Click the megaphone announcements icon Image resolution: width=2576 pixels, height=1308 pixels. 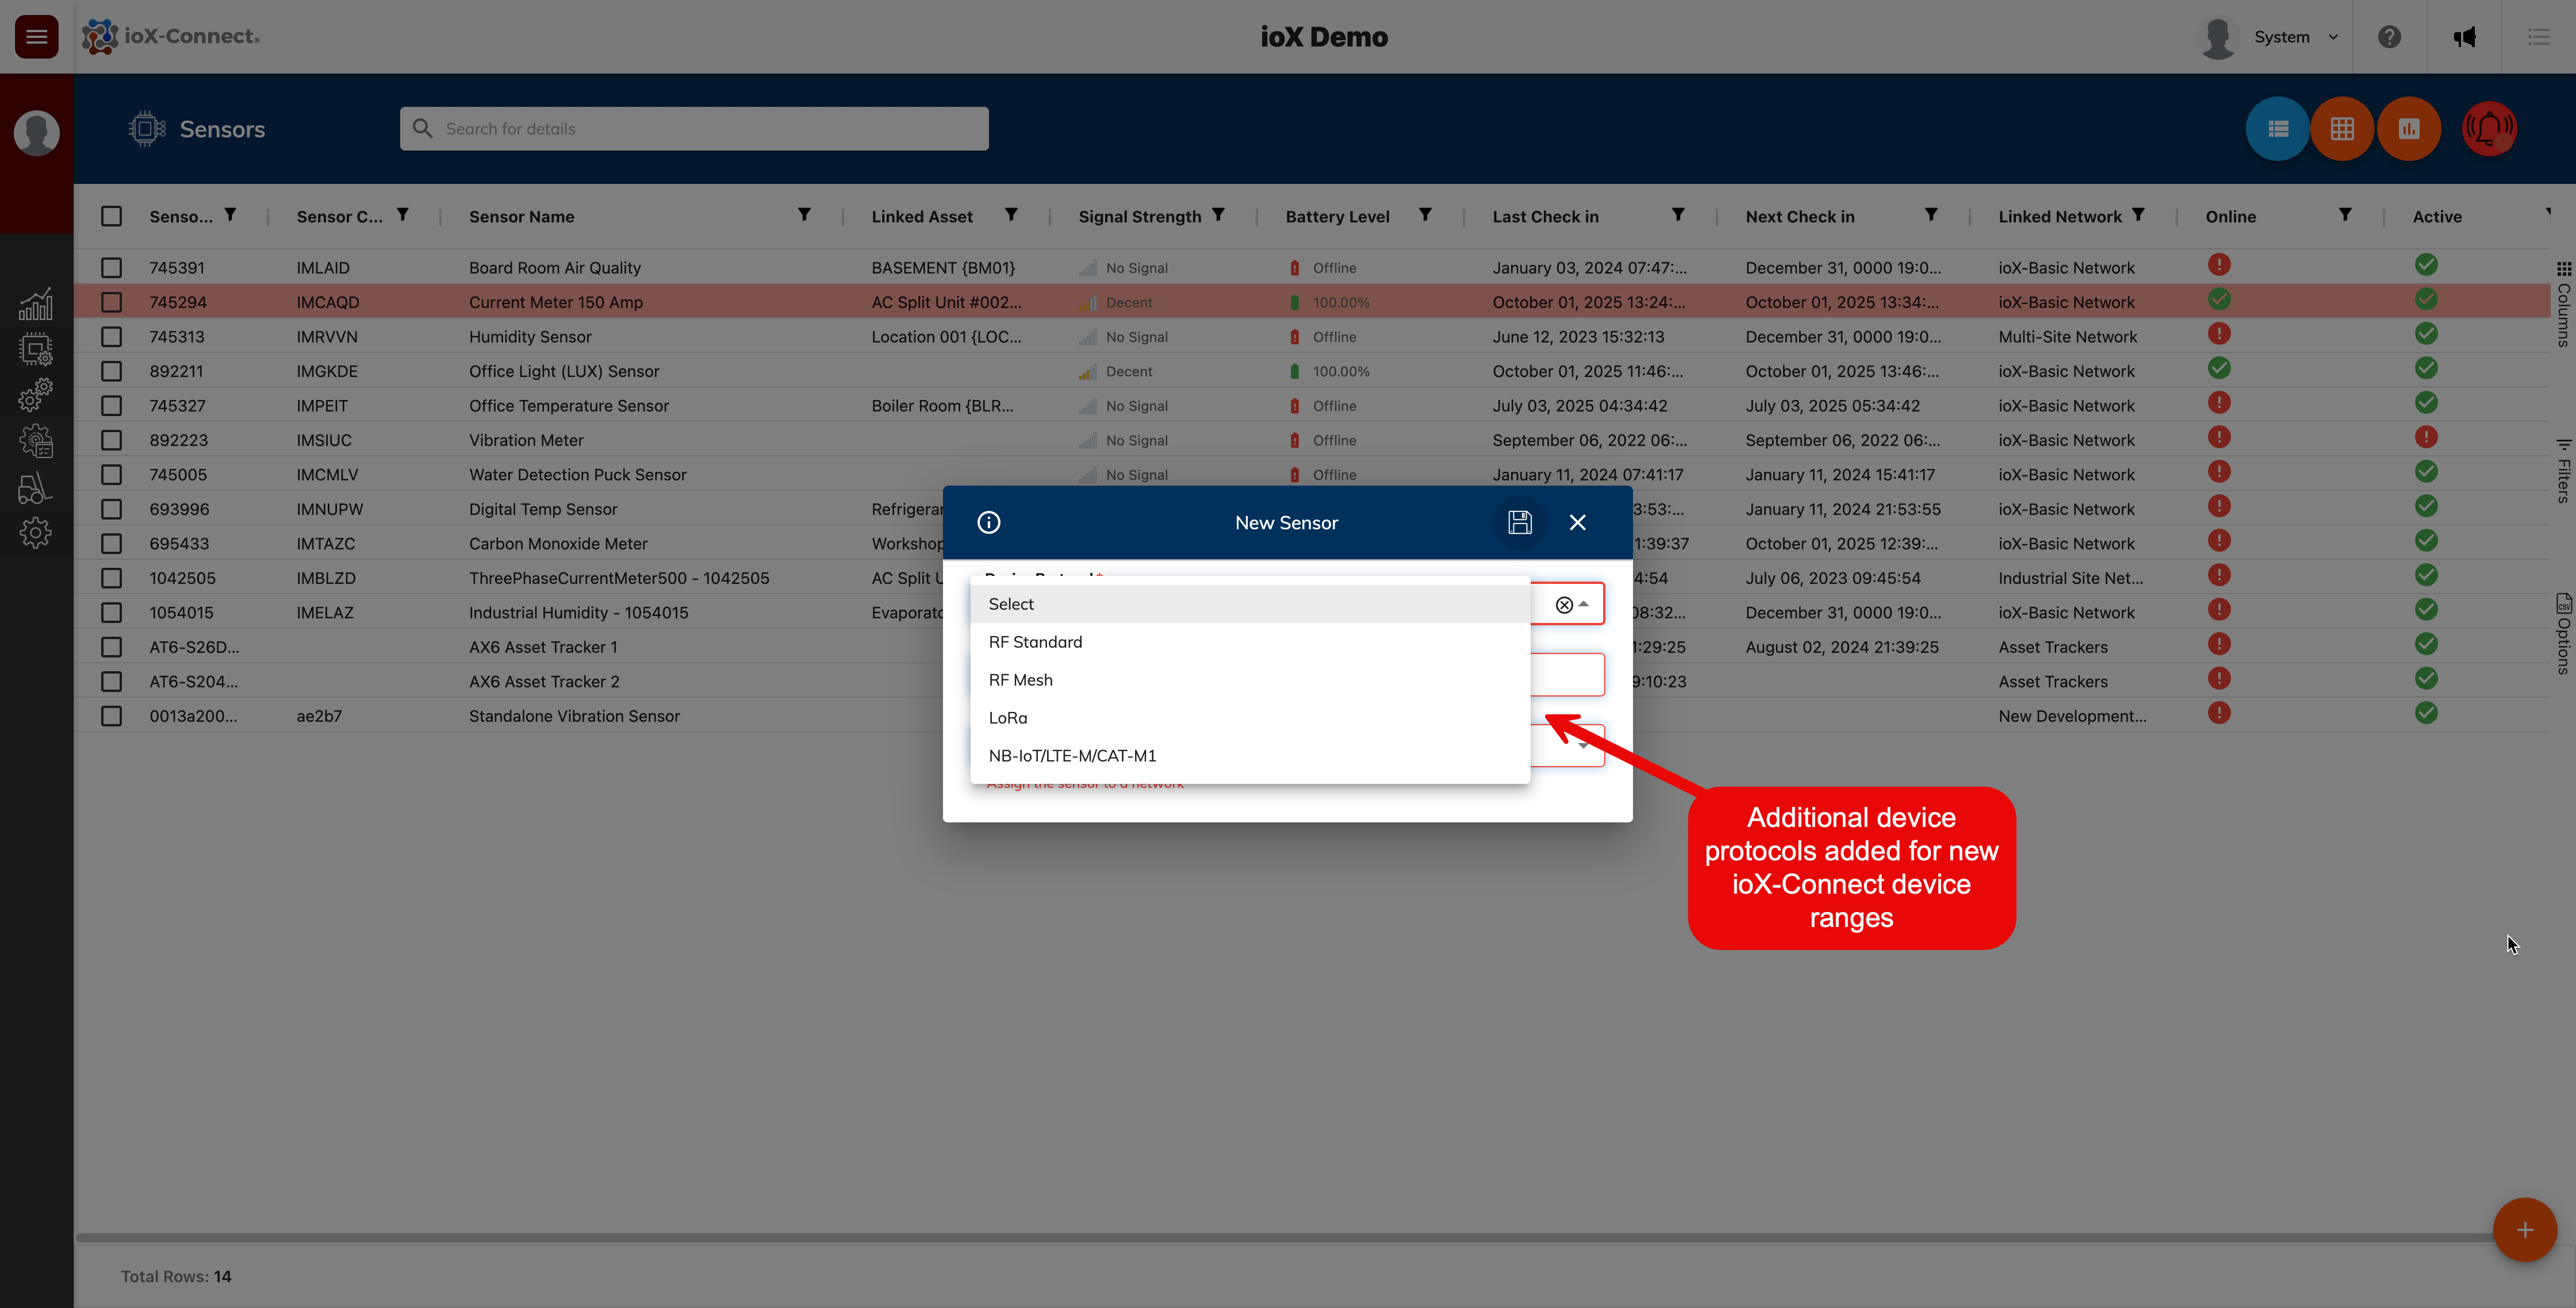[2464, 37]
